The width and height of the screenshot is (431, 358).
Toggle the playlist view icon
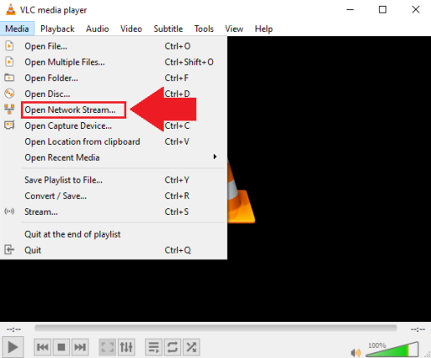(x=153, y=347)
